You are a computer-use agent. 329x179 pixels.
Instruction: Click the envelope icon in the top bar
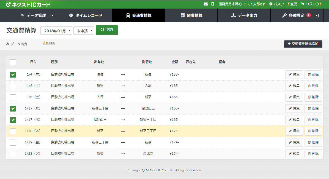pos(205,4)
